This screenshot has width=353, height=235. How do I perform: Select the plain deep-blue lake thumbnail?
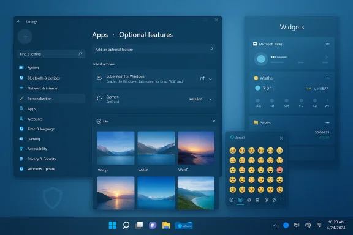(156, 193)
